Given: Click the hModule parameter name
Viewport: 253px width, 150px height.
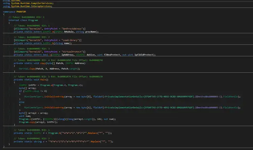Looking at the screenshot, I should [68, 32].
